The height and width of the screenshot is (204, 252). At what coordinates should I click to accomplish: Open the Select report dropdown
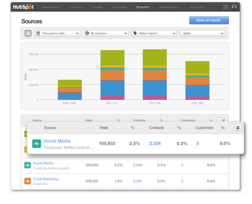click(154, 33)
